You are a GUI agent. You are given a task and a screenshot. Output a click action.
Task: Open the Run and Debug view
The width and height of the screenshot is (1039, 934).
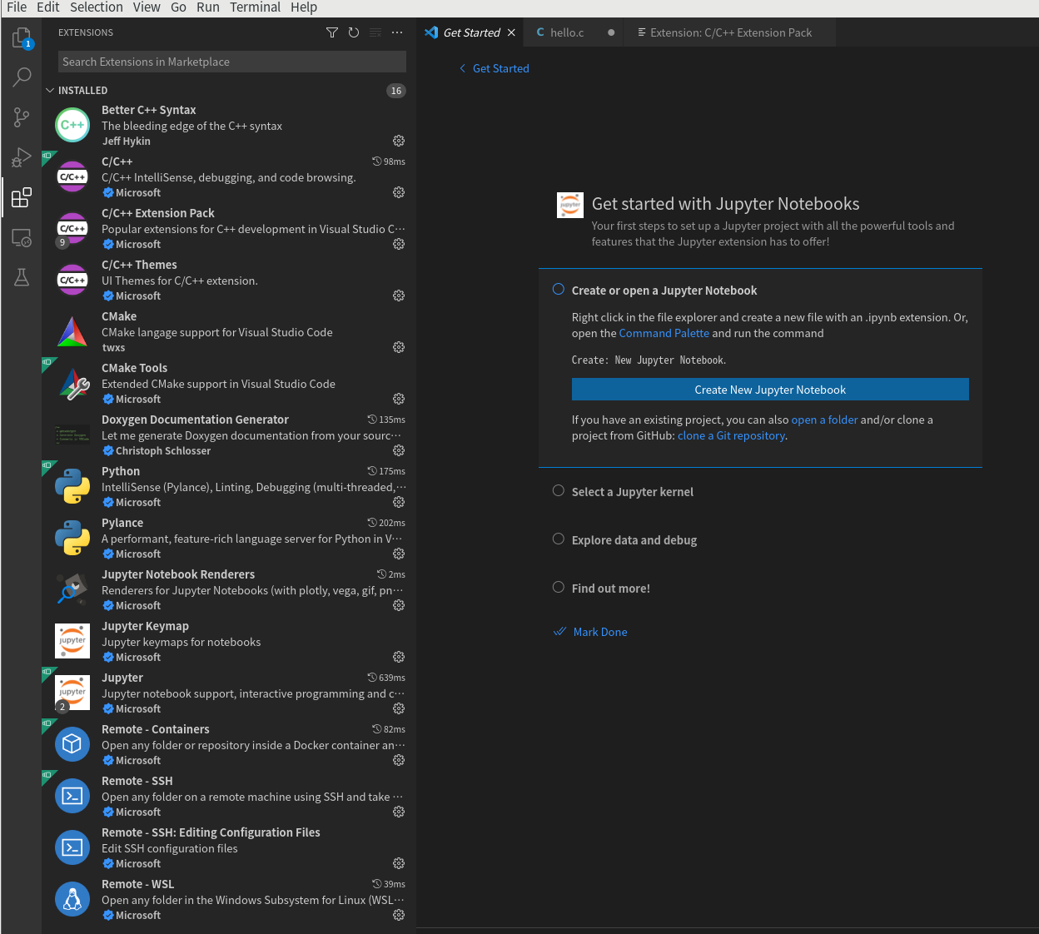pyautogui.click(x=22, y=157)
